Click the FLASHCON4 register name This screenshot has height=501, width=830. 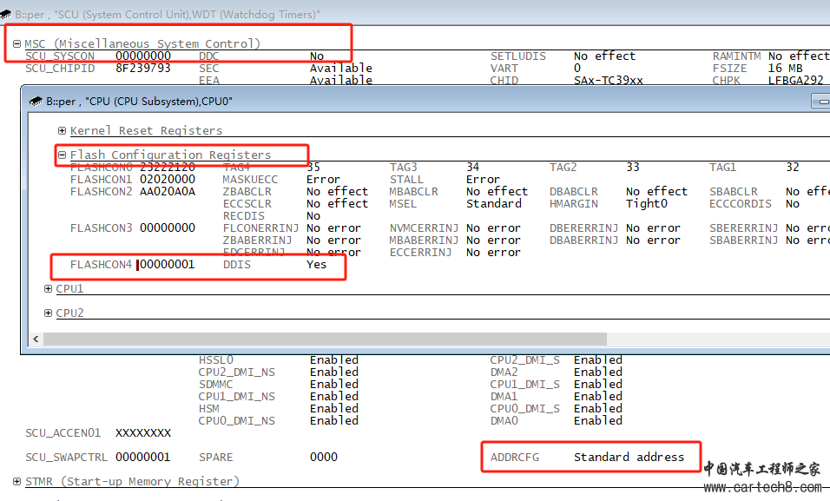pyautogui.click(x=101, y=264)
